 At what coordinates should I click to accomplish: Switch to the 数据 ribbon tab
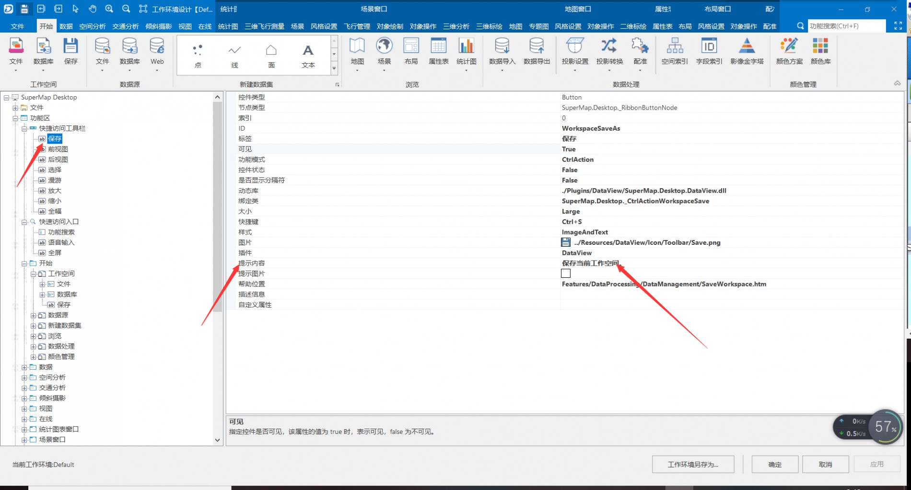tap(66, 26)
